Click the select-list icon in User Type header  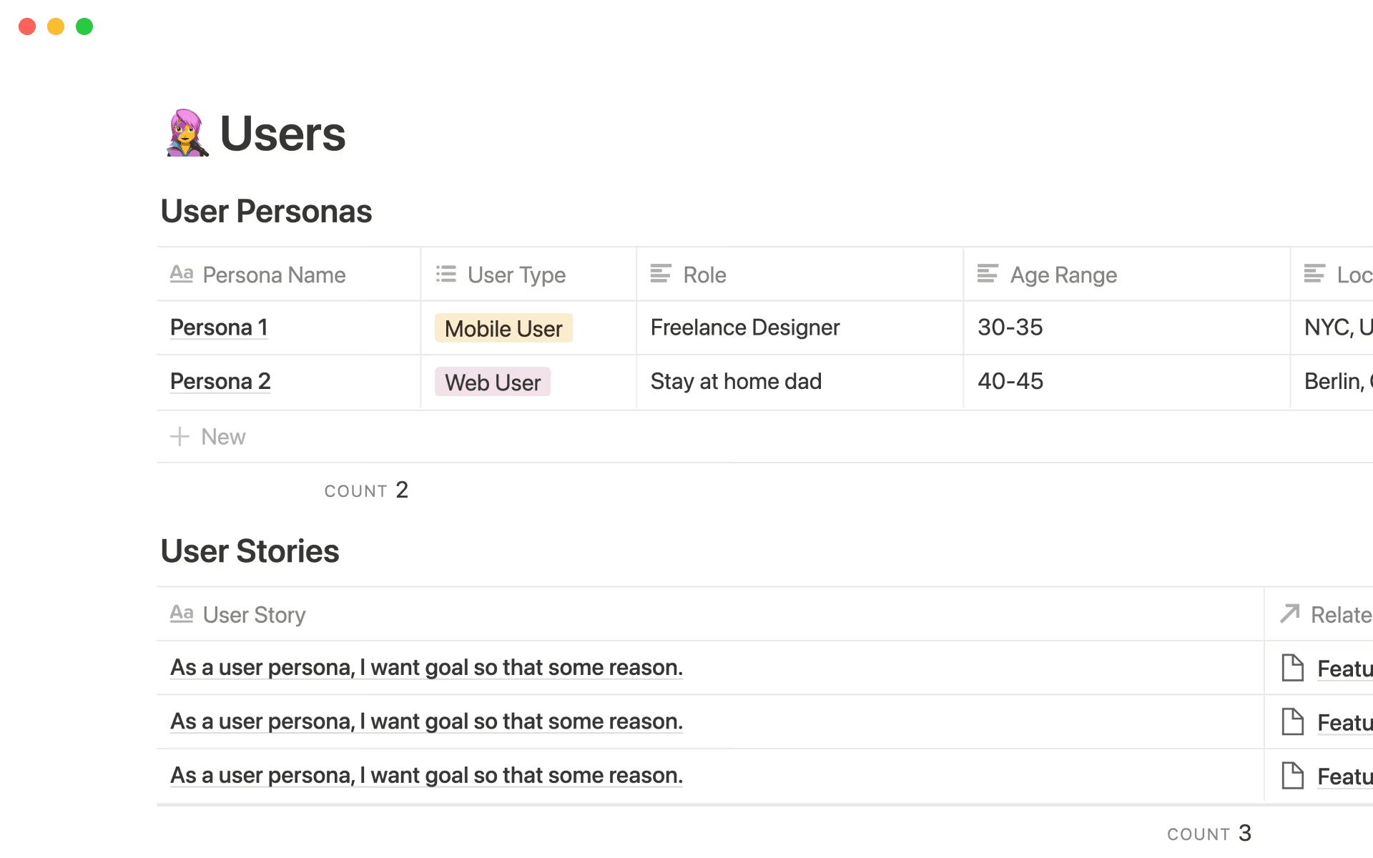pos(445,273)
